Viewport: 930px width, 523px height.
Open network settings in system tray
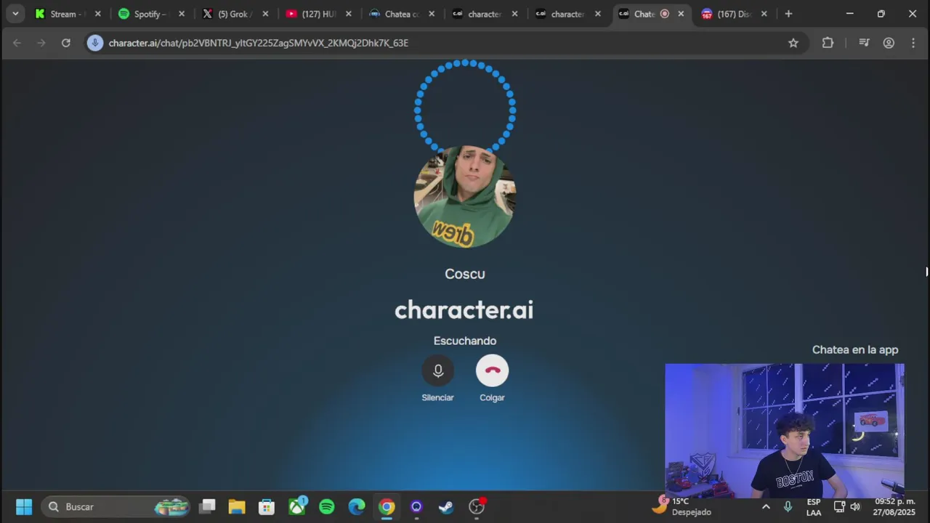point(839,506)
